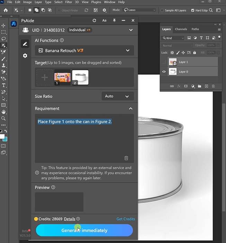This screenshot has height=243, width=226.
Task: Switch to the Channels tab
Action: point(181,29)
